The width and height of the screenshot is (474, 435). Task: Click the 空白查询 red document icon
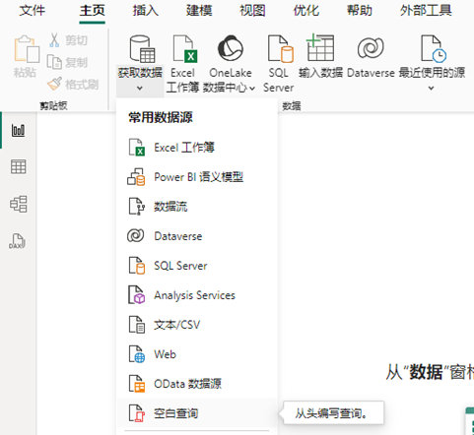click(x=136, y=413)
